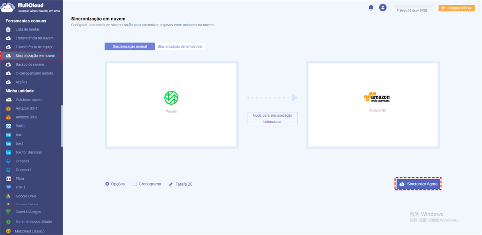This screenshot has width=482, height=235.
Task: Open Sincronização em nuvem in sidebar
Action: 31,56
